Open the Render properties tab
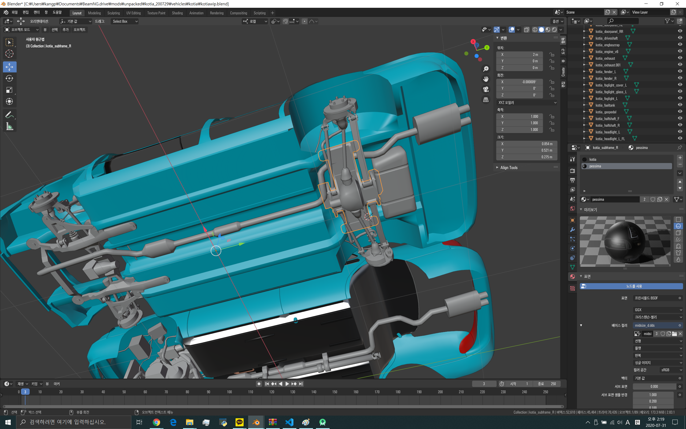 (572, 171)
